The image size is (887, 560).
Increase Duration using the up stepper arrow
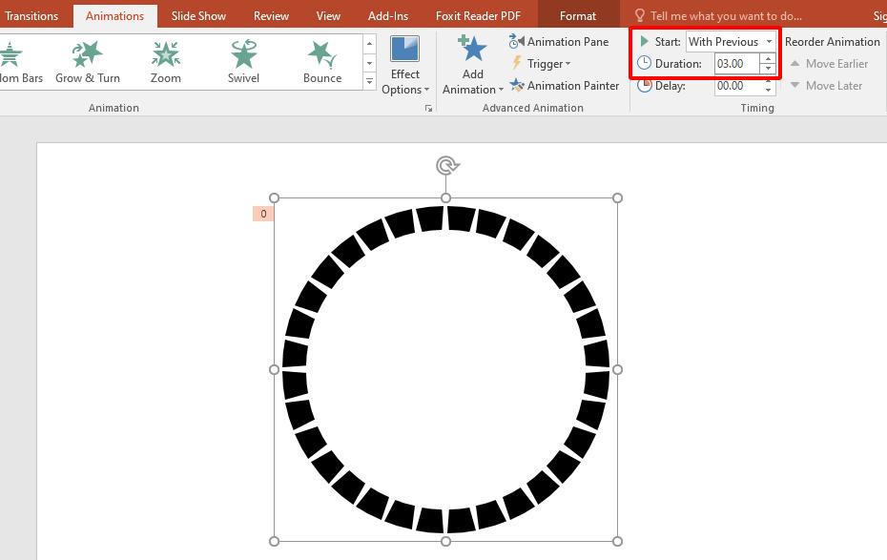[x=768, y=59]
